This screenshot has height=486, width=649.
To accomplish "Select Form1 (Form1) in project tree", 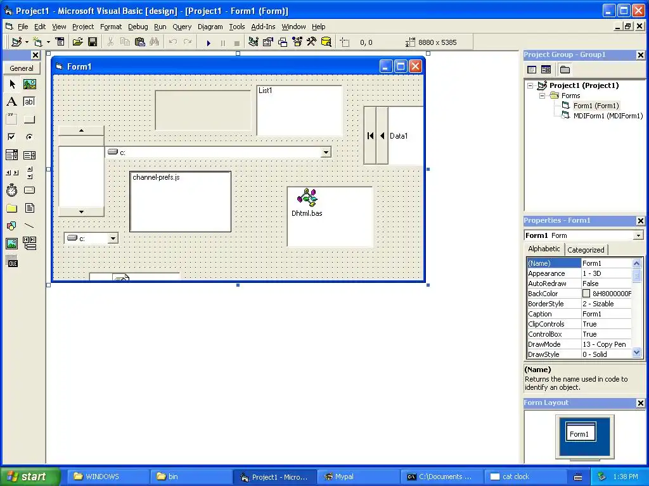I will coord(596,106).
